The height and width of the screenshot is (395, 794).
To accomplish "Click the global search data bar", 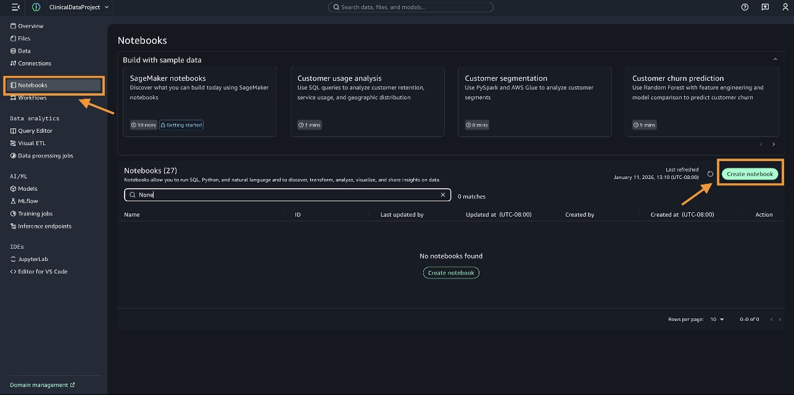I will pyautogui.click(x=410, y=7).
